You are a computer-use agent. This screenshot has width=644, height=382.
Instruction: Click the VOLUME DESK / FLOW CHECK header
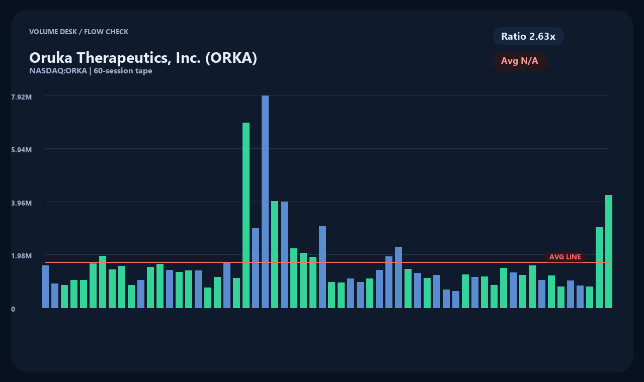tap(78, 32)
